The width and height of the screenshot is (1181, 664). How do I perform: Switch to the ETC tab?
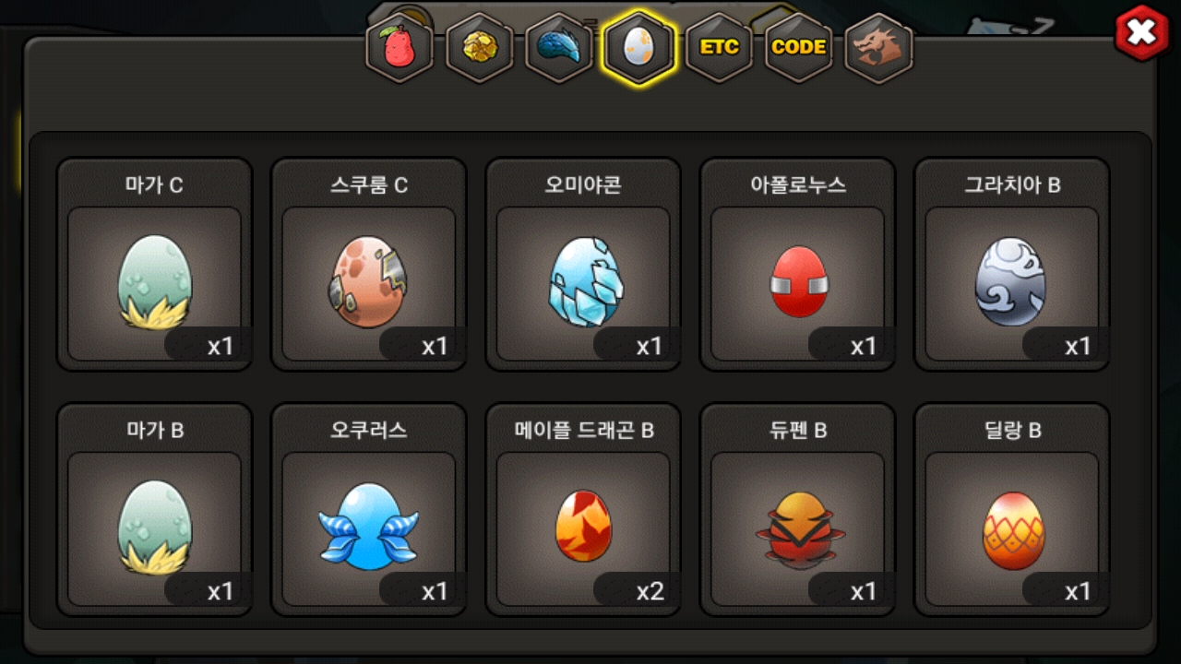coord(719,48)
